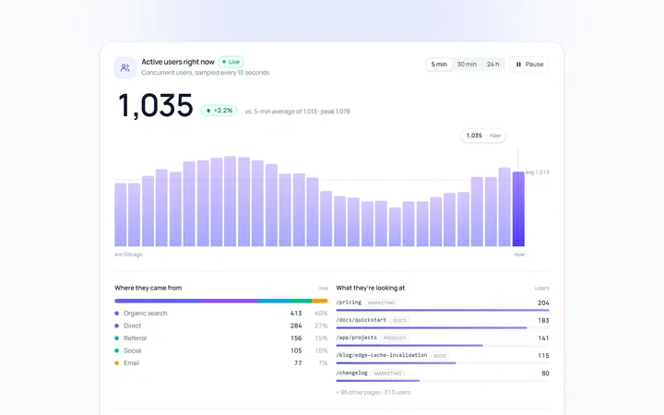This screenshot has width=664, height=415.
Task: Click the MARKETING tag next to /changelog
Action: click(x=387, y=373)
